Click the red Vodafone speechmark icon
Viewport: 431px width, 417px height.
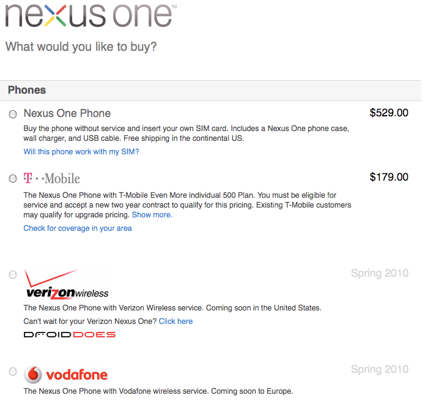click(33, 375)
